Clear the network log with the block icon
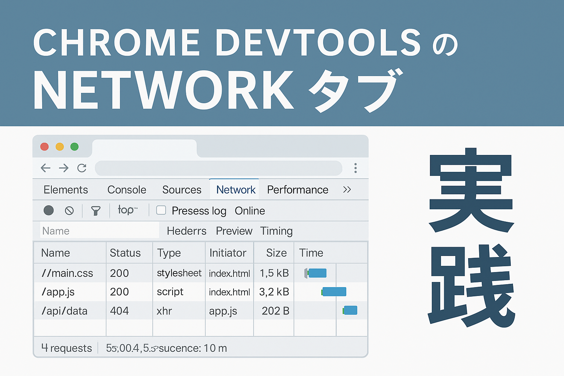Viewport: 564px width, 376px height. click(x=69, y=210)
